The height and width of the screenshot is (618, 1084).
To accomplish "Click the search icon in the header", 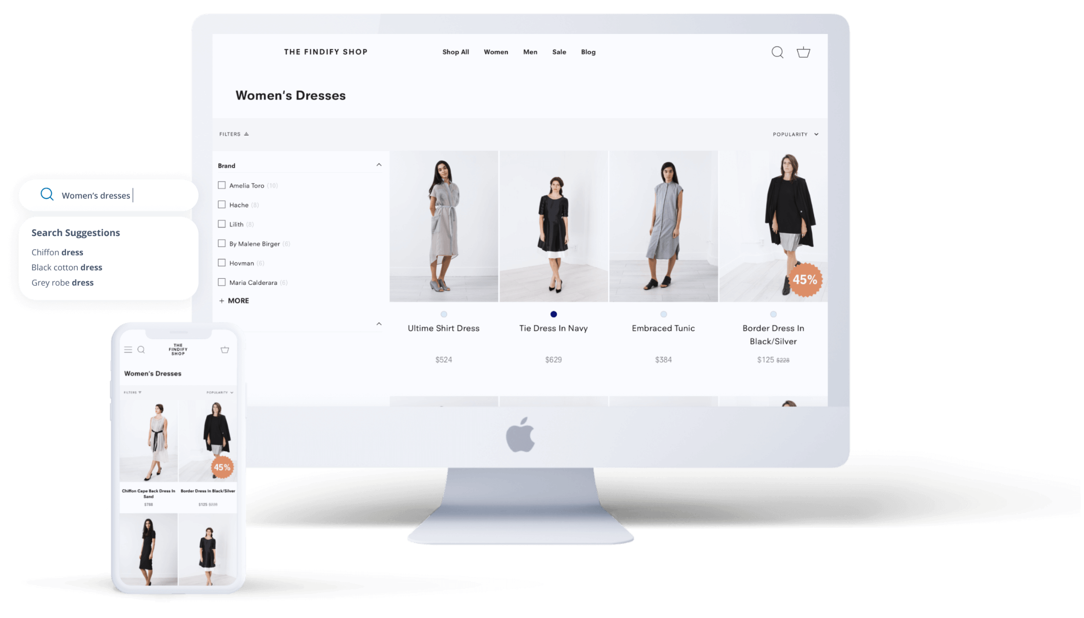I will click(778, 52).
